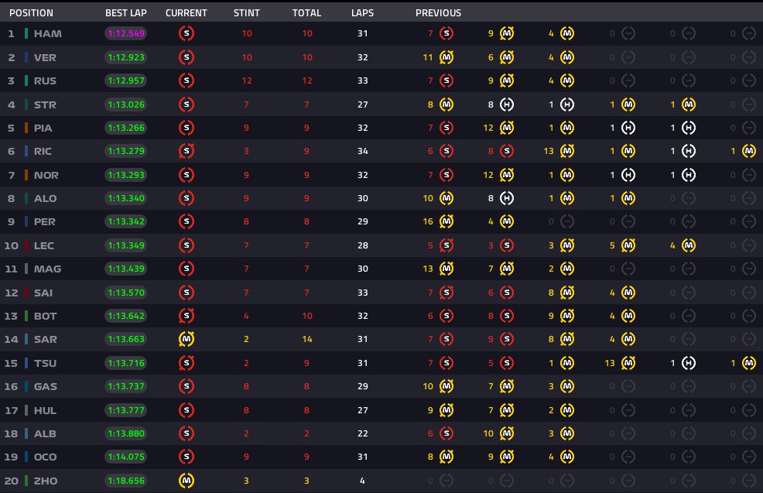Click VER's best lap time 1:12.923
763x493 pixels.
[x=126, y=57]
